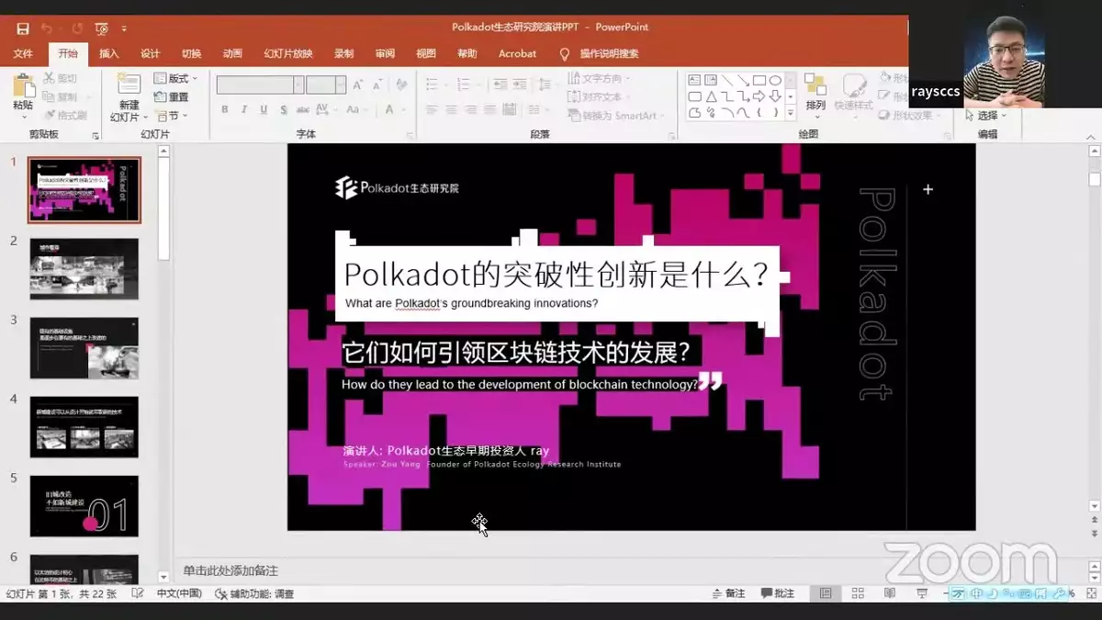Open the 动画 animations tab
Screen dimensions: 1102x620
[x=232, y=53]
